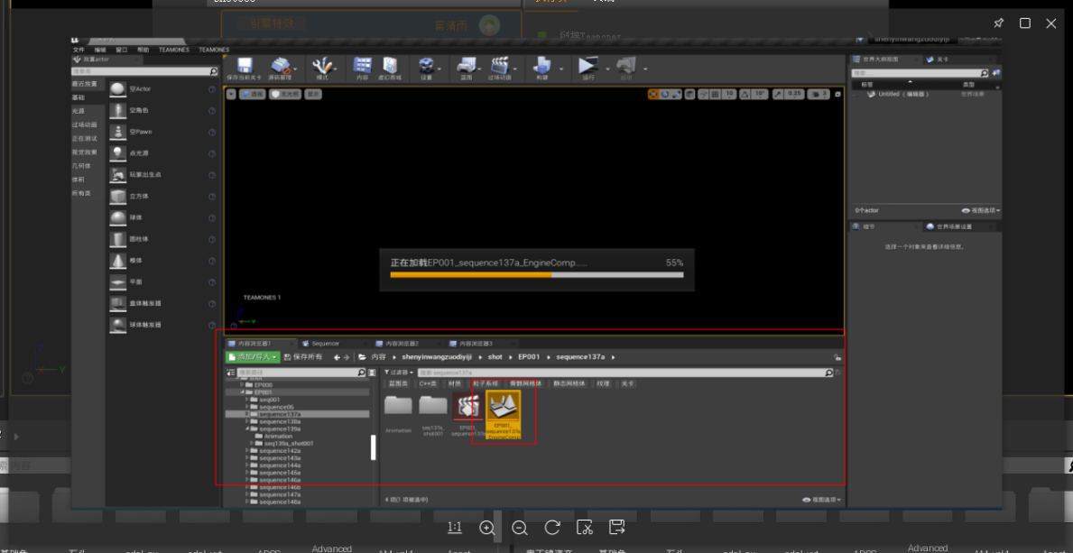Toggle the 材质 material filter button
The width and height of the screenshot is (1073, 553).
pos(456,383)
